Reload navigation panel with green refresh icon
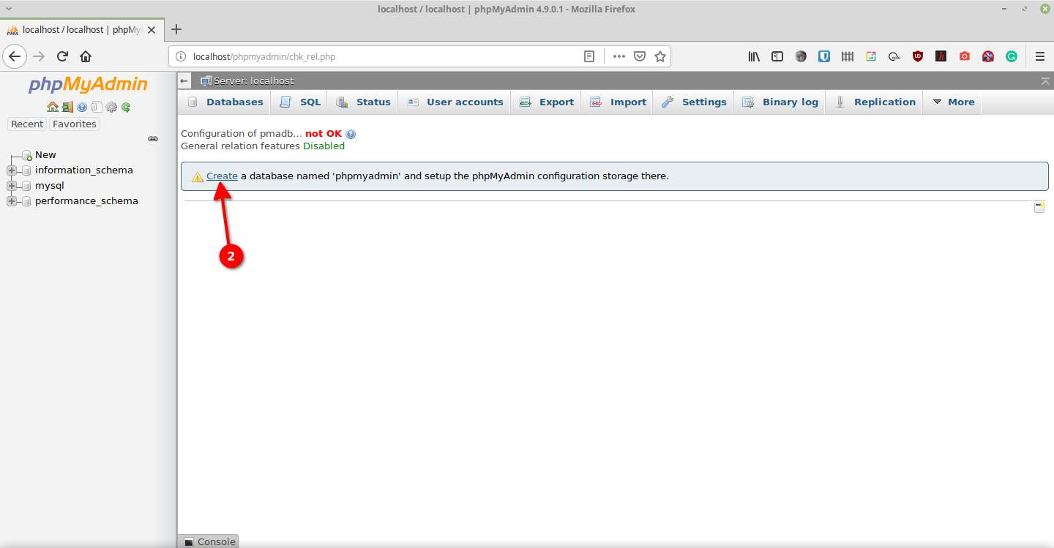Image resolution: width=1054 pixels, height=548 pixels. point(126,107)
